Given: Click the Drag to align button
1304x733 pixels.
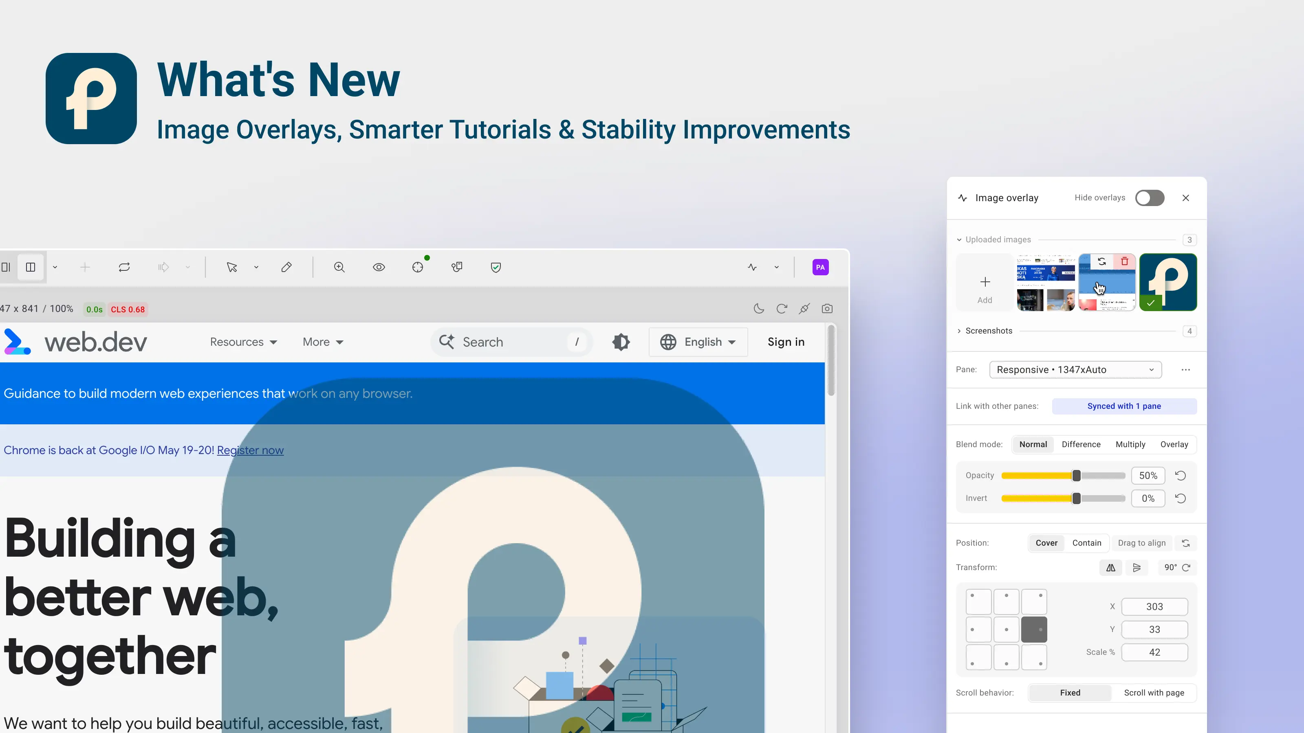Looking at the screenshot, I should click(1142, 543).
